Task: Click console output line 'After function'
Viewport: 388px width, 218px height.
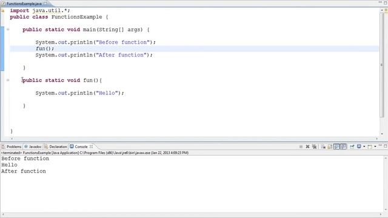Action: coord(24,171)
